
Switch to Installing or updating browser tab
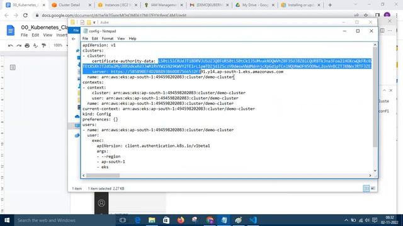[x=300, y=5]
